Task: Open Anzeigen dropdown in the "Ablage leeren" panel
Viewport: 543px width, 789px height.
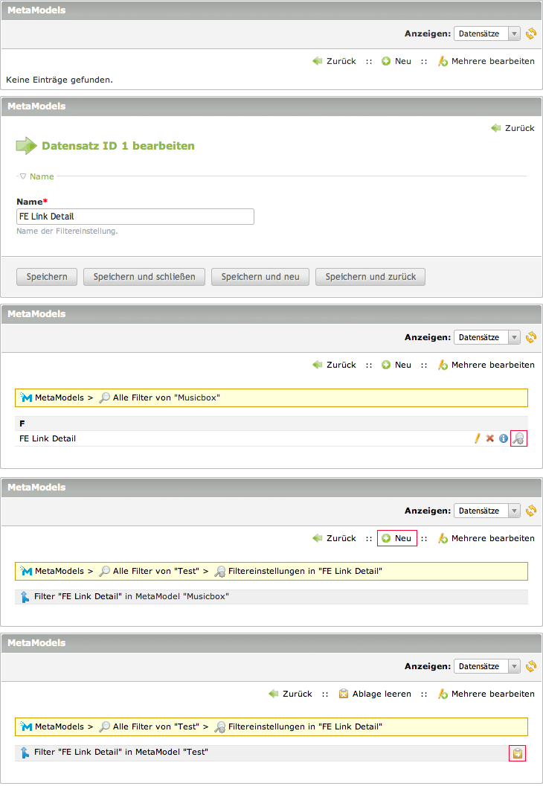Action: [x=487, y=666]
